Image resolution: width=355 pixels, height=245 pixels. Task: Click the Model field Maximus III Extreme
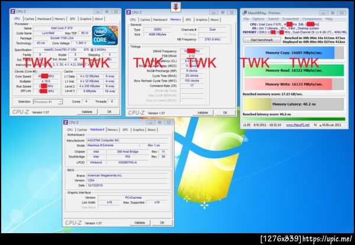pos(112,146)
